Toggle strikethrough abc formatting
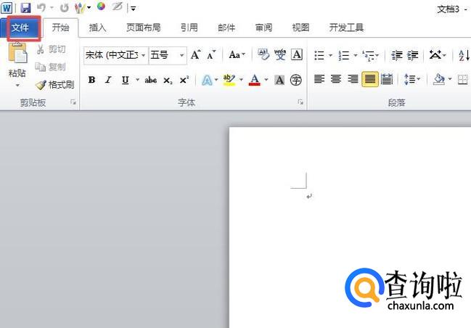This screenshot has height=328, width=471. pos(150,80)
